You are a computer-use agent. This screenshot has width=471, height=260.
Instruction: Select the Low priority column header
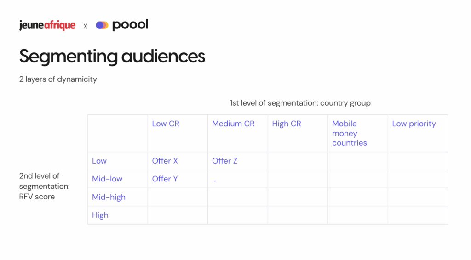click(x=414, y=124)
